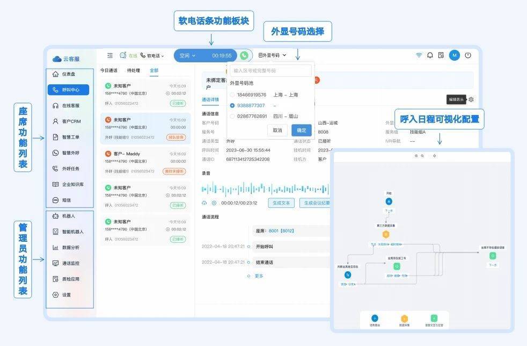The image size is (527, 346).
Task: Open 机器人 sidebar item
Action: pos(64,216)
